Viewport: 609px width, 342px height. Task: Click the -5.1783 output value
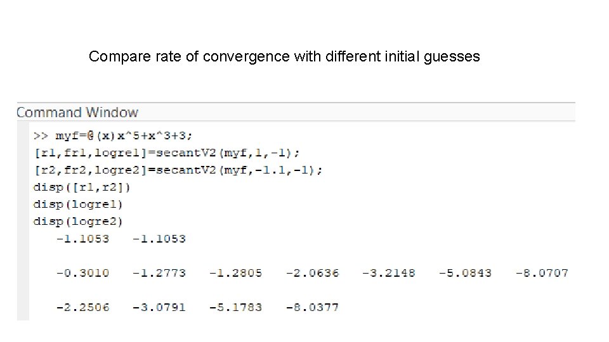[235, 307]
